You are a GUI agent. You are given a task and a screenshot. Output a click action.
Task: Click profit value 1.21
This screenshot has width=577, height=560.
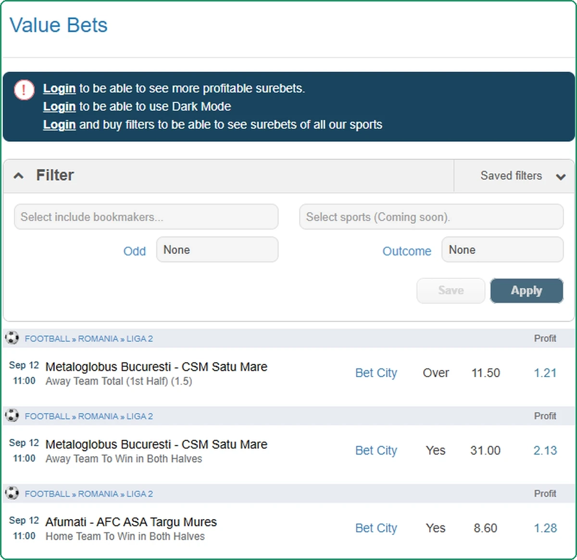545,373
